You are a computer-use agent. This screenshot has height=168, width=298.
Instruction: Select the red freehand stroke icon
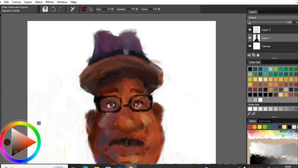(84, 9)
